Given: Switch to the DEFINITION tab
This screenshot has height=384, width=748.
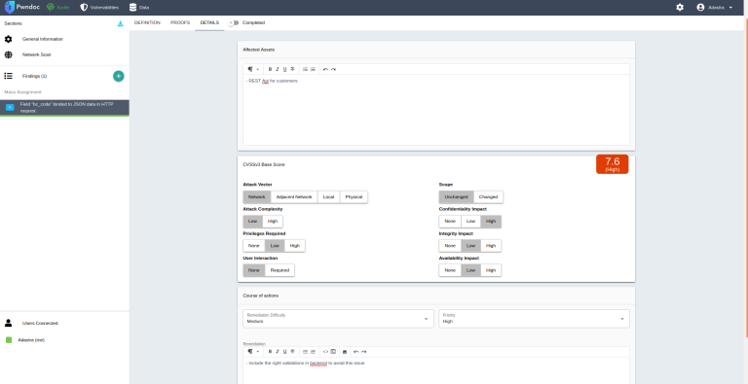Looking at the screenshot, I should pyautogui.click(x=147, y=23).
